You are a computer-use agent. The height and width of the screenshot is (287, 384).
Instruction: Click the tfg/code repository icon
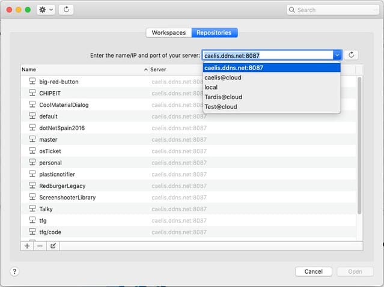tap(32, 231)
